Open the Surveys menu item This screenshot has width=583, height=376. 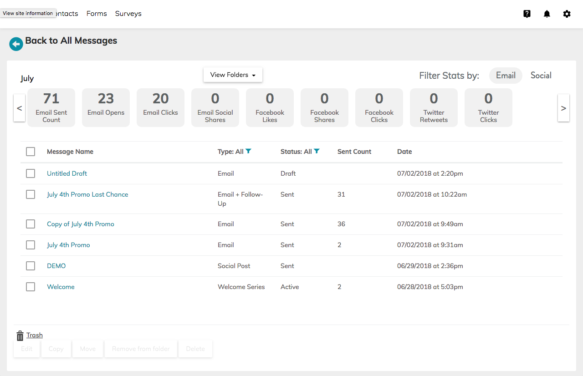pos(128,14)
